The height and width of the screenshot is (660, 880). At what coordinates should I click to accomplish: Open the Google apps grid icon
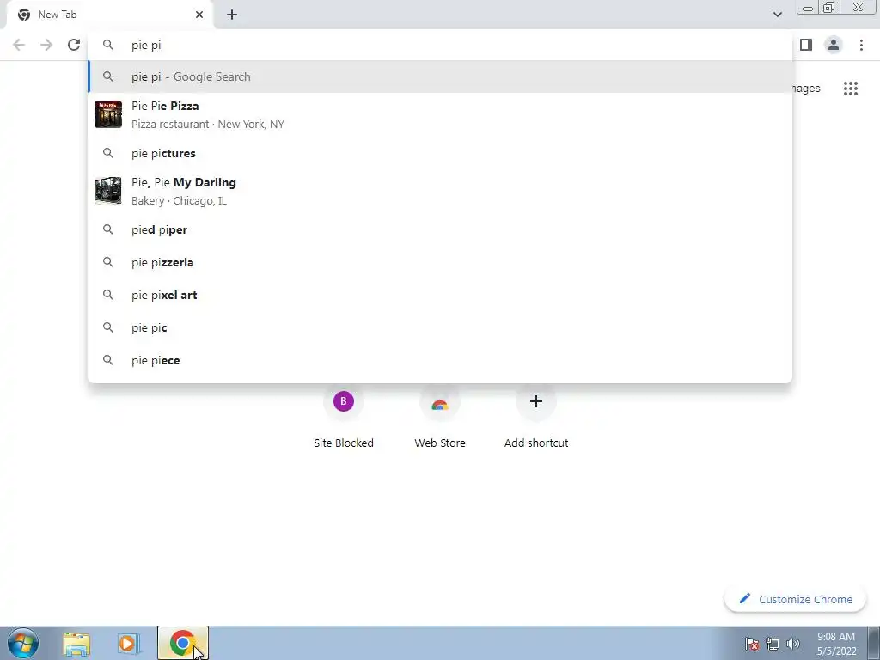pyautogui.click(x=850, y=89)
